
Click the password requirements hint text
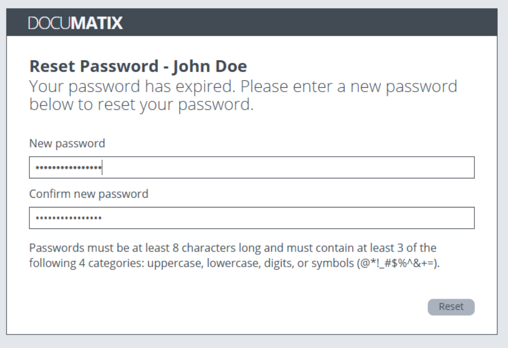click(x=233, y=254)
